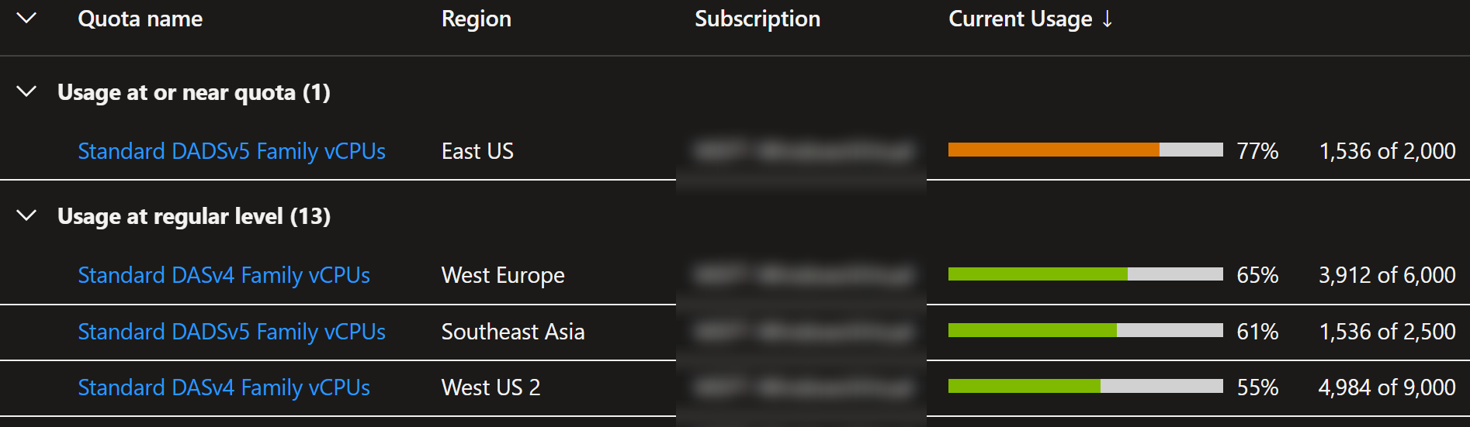
Task: Select the 1,536 of 2,000 usage value
Action: click(x=1388, y=151)
